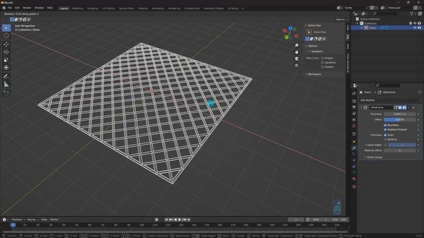Open the Texture properties tab icon
Image resolution: width=424 pixels, height=238 pixels.
354,186
